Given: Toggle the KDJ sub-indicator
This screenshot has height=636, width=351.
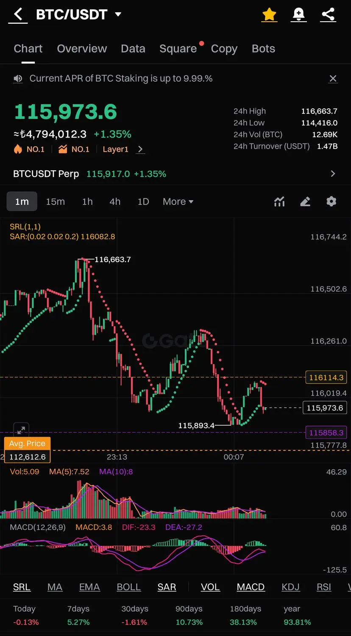Looking at the screenshot, I should pos(290,587).
